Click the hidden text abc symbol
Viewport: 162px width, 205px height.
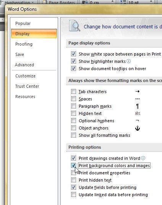point(138,113)
